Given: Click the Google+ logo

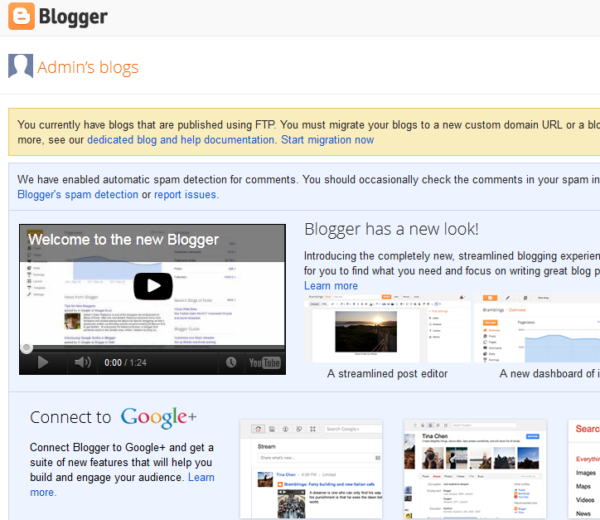Looking at the screenshot, I should [159, 417].
